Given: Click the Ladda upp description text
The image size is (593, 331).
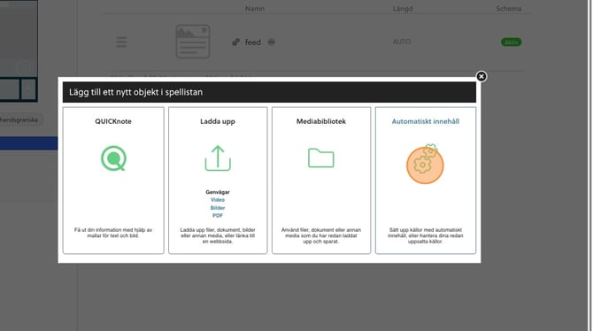Looking at the screenshot, I should point(218,235).
